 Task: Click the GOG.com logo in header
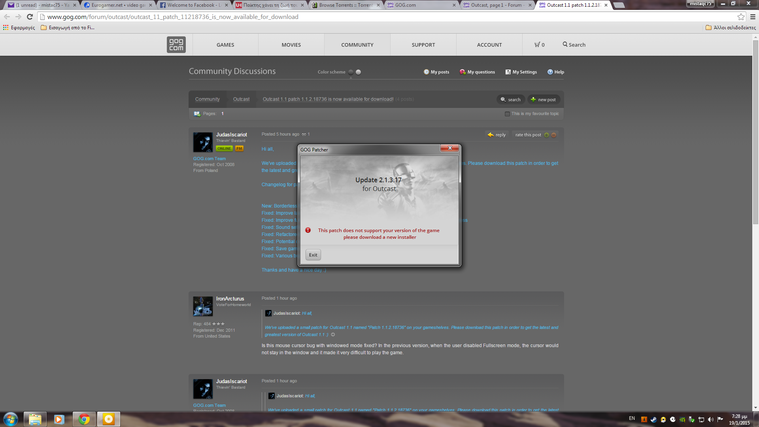tap(176, 45)
